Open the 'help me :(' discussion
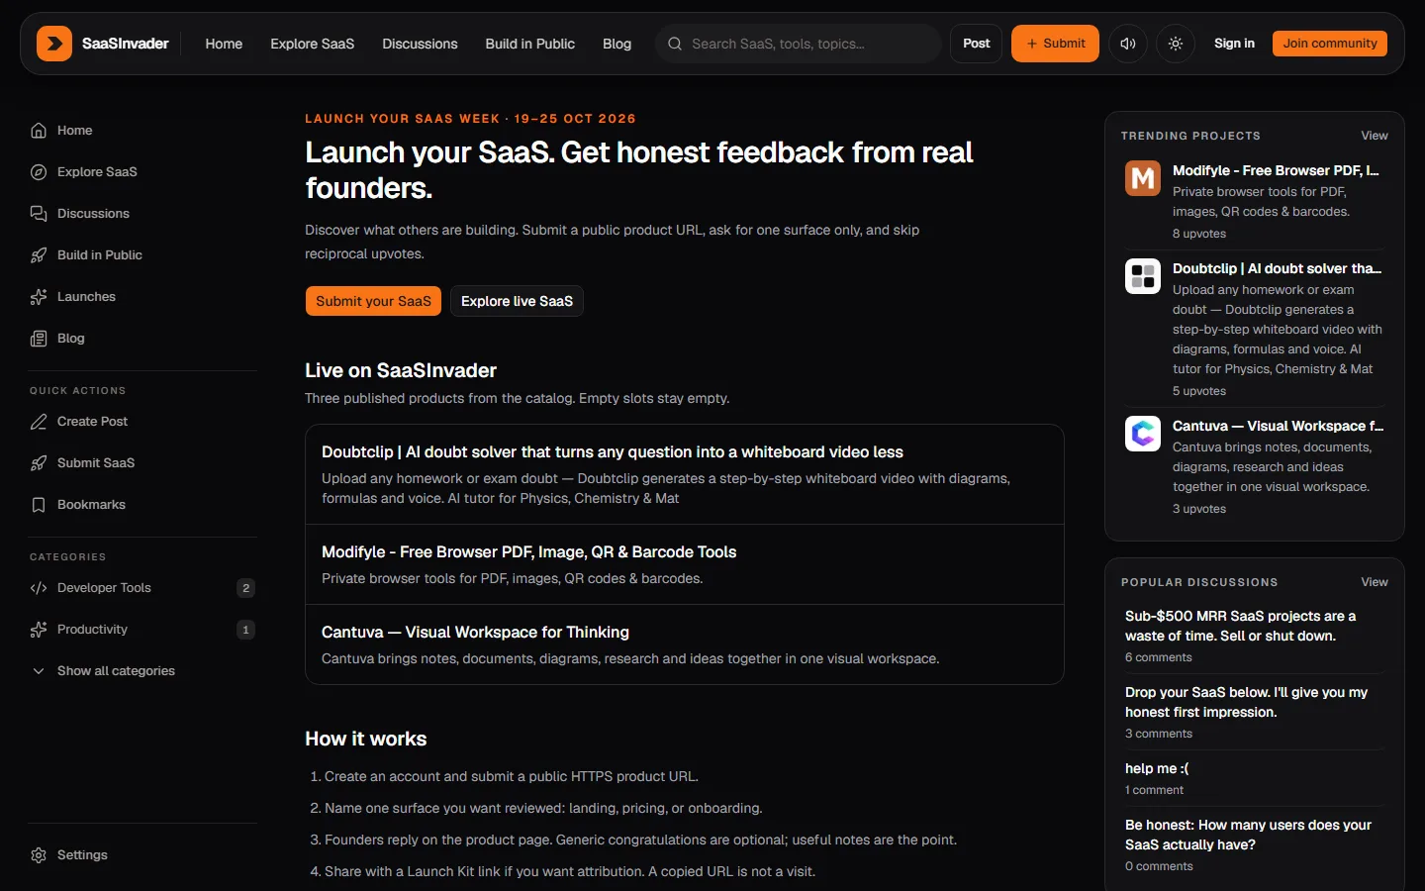The image size is (1425, 891). tap(1157, 768)
